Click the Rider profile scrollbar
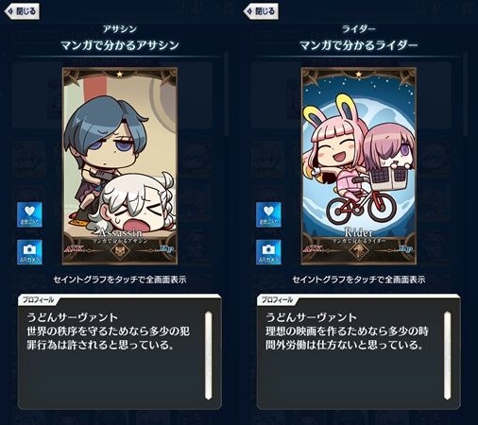Viewport: 478px width, 425px height. click(447, 355)
